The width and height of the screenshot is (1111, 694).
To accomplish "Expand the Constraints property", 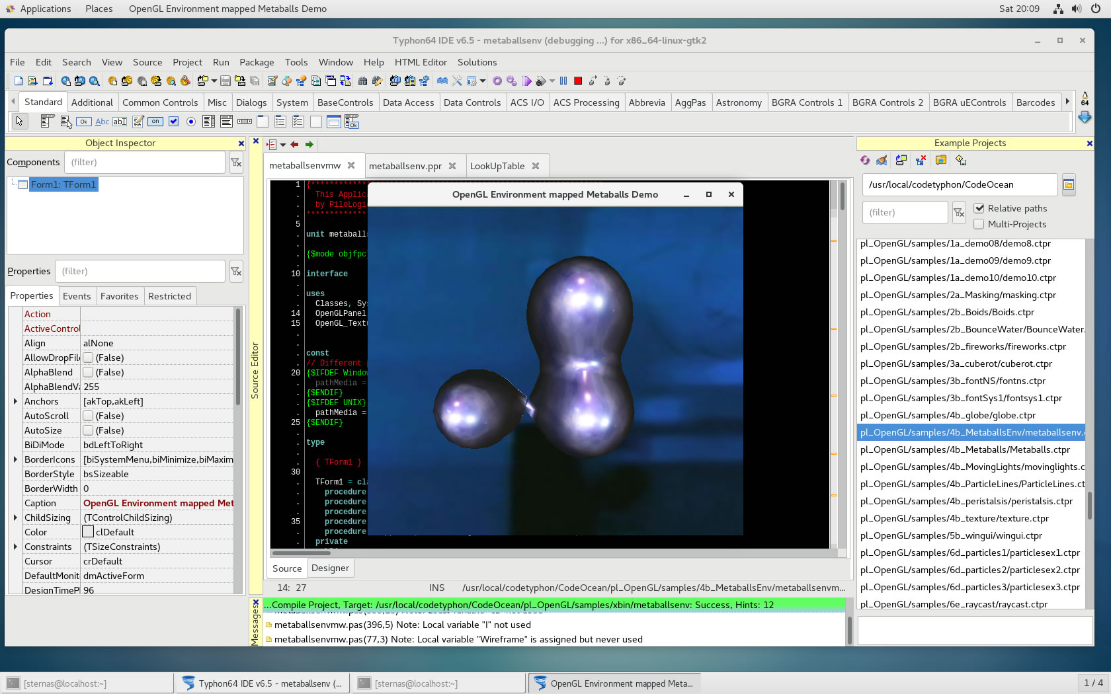I will click(x=15, y=547).
